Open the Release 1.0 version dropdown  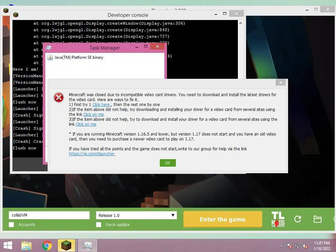point(136,215)
